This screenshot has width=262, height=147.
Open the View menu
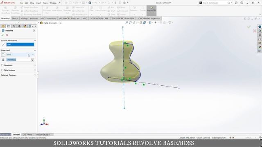click(x=32, y=3)
